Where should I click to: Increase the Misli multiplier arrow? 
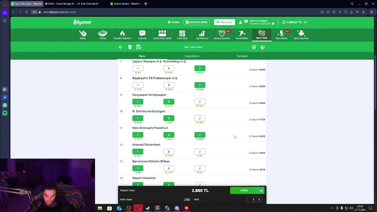(x=259, y=200)
